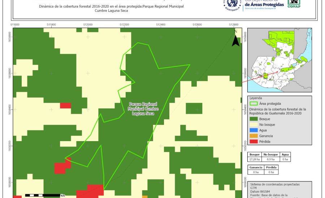Viewport: 325px width, 198px height.
Task: Click the No bosque cream legend swatch
Action: point(254,125)
